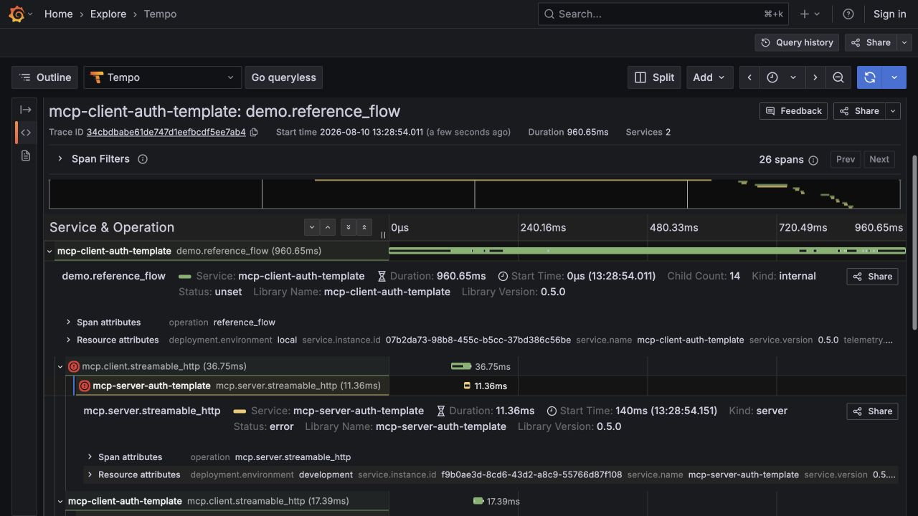Click the 17.39ms span bar in timeline

478,501
